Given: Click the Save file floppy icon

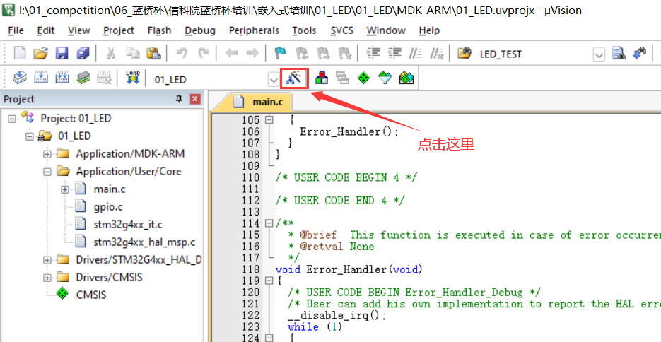Looking at the screenshot, I should coord(62,54).
